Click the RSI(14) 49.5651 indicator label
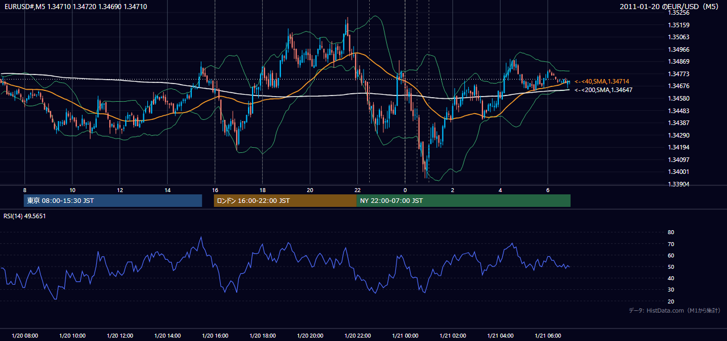727x341 pixels. [x=24, y=216]
